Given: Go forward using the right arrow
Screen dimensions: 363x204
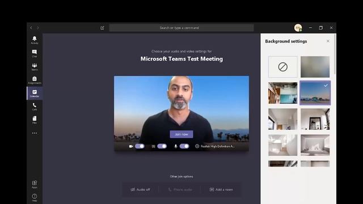Looking at the screenshot, I should pyautogui.click(x=38, y=28).
